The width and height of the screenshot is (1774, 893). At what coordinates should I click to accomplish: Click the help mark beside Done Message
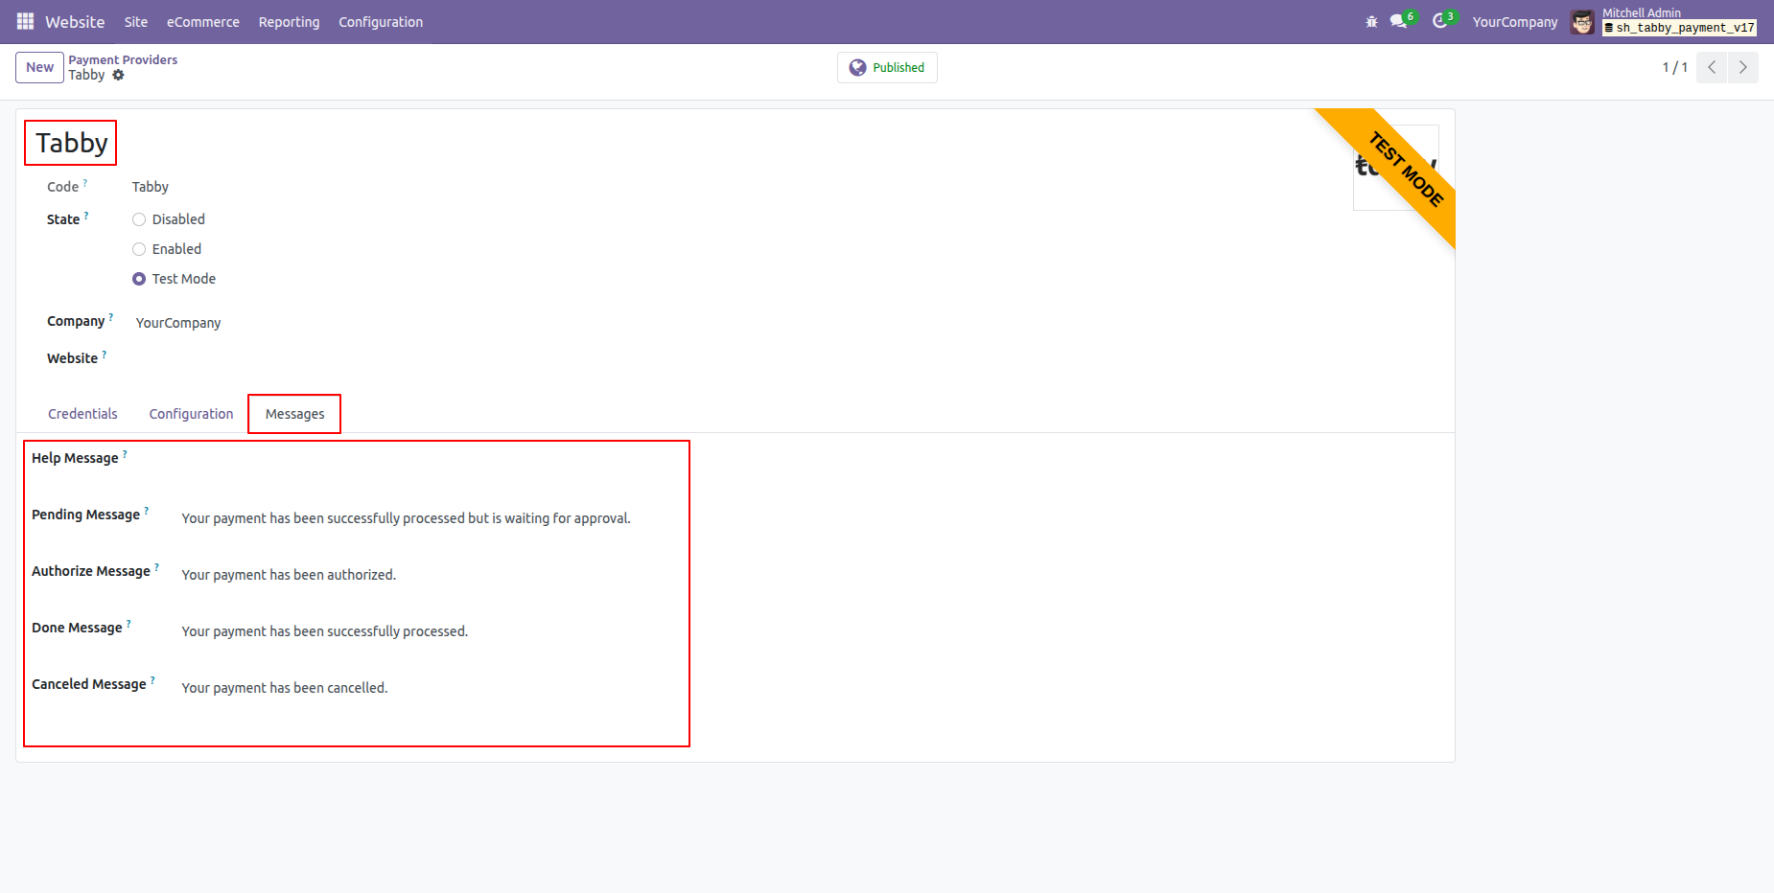tap(128, 624)
